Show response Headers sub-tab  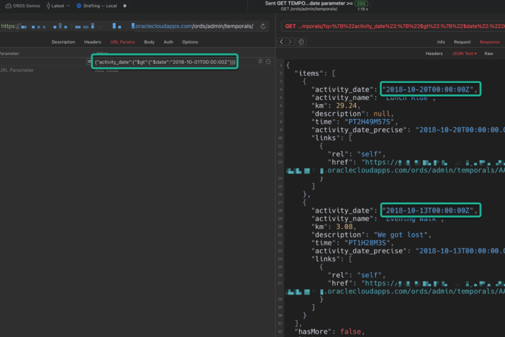tap(434, 54)
